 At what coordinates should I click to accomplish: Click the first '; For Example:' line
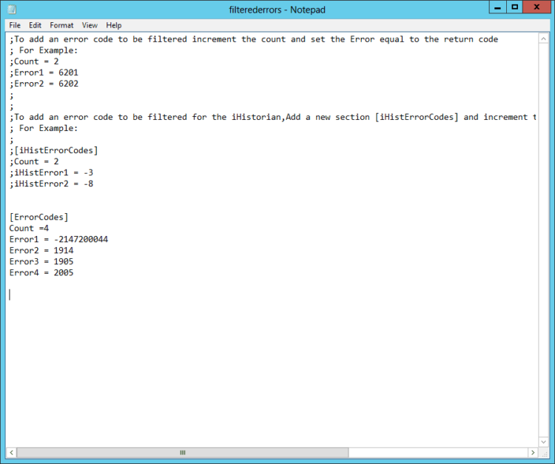[x=44, y=50]
